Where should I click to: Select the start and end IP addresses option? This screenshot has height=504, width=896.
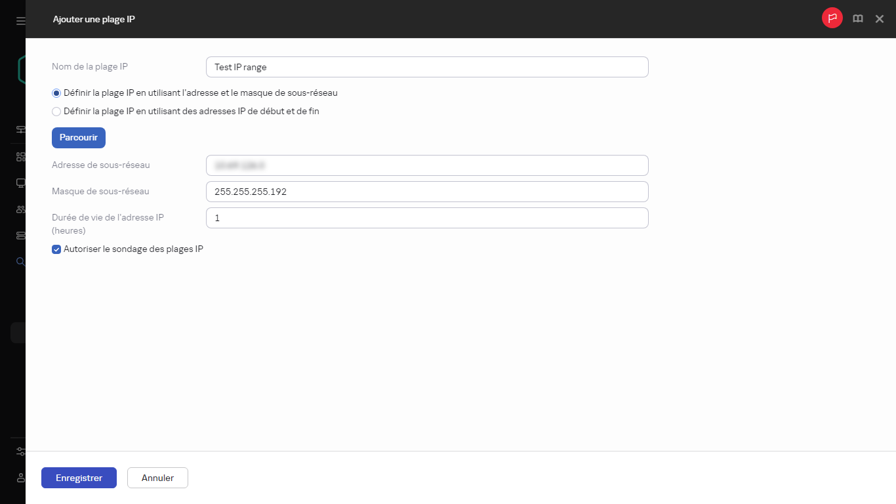pyautogui.click(x=56, y=112)
